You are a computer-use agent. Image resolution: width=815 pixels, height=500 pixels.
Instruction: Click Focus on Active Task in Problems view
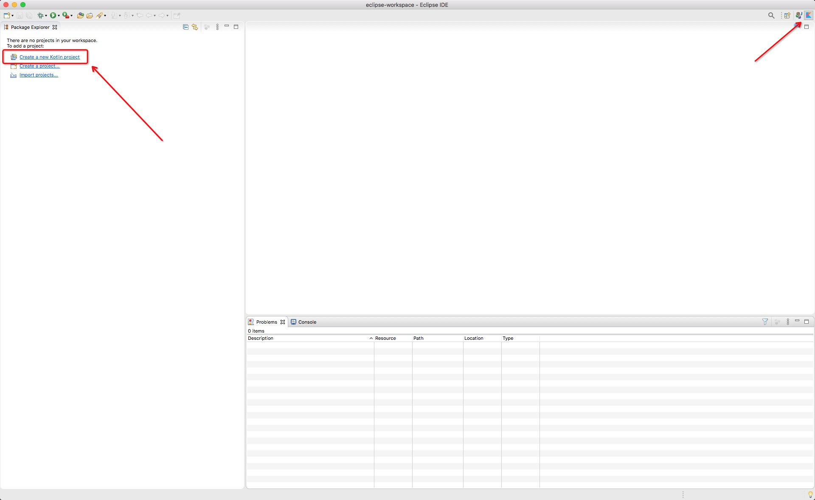777,322
